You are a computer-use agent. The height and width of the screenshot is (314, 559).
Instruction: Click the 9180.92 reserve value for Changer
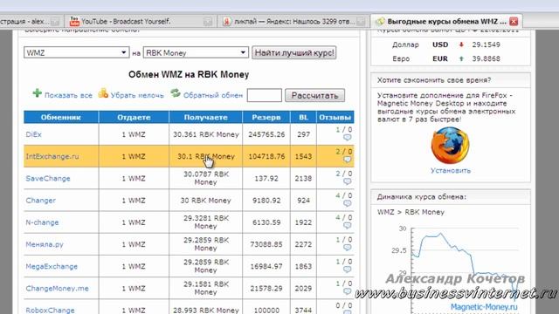point(266,201)
